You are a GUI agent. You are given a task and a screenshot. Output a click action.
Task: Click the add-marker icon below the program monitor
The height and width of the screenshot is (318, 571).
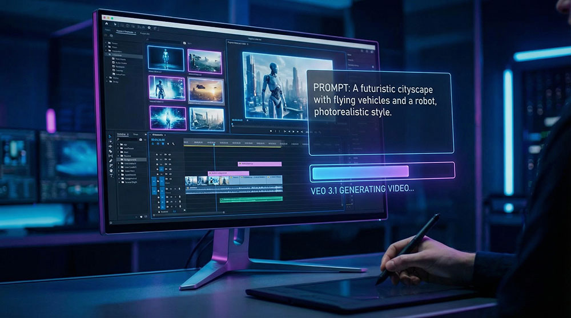[x=271, y=131]
